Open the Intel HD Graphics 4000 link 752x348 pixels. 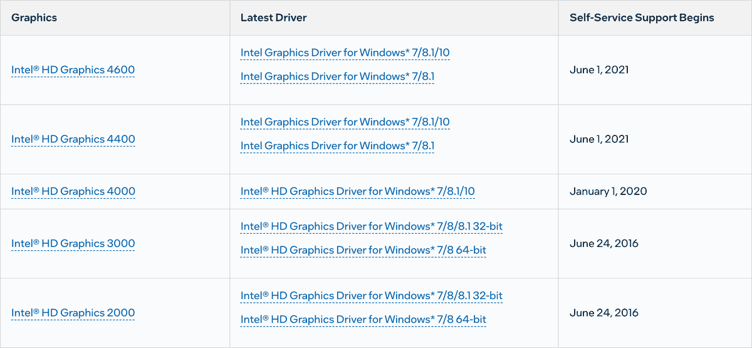73,191
